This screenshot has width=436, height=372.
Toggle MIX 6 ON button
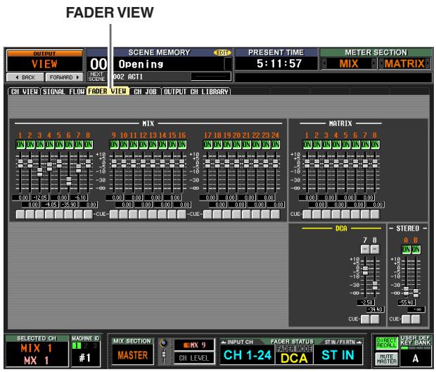(x=69, y=145)
